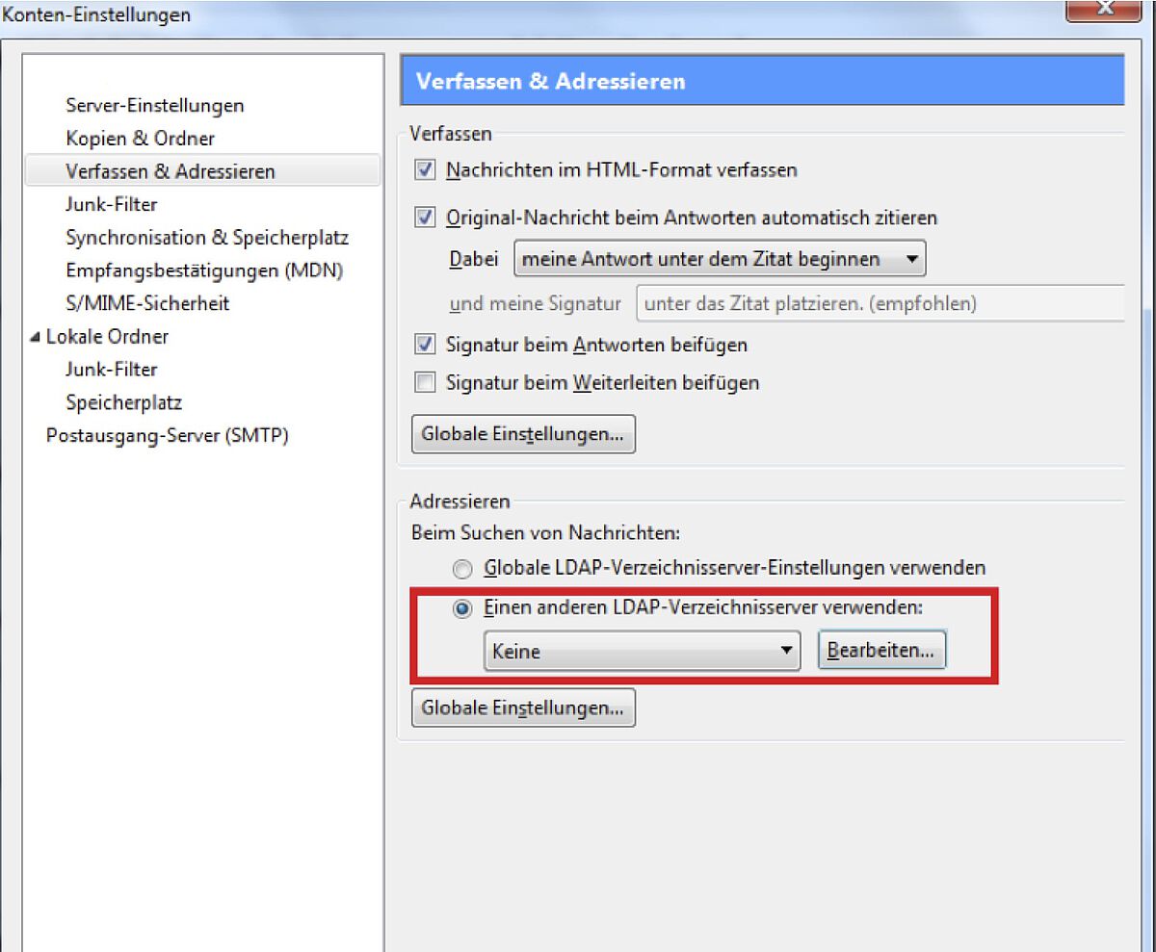Viewport: 1156px width, 952px height.
Task: Toggle Original-Nachricht beim Antworten automatisch zitieren
Action: [425, 219]
